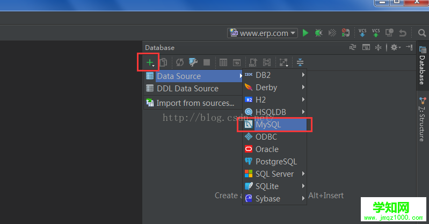Collapse all icon in Database toolbar

point(300,62)
